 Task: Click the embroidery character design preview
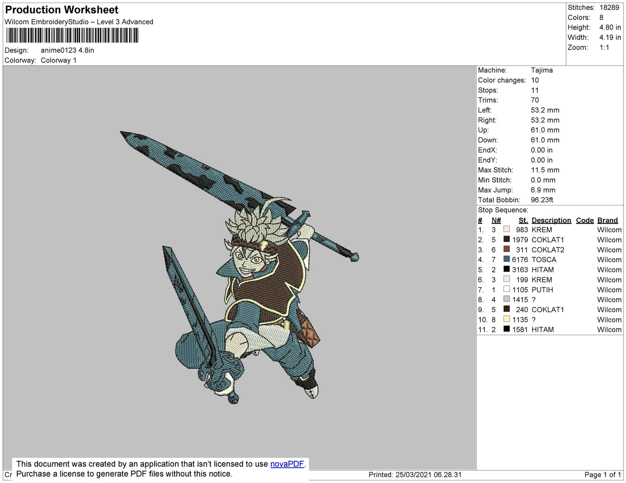240,268
